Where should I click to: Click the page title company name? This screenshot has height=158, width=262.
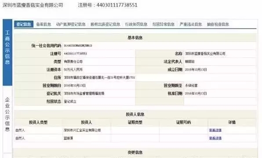tap(33, 5)
